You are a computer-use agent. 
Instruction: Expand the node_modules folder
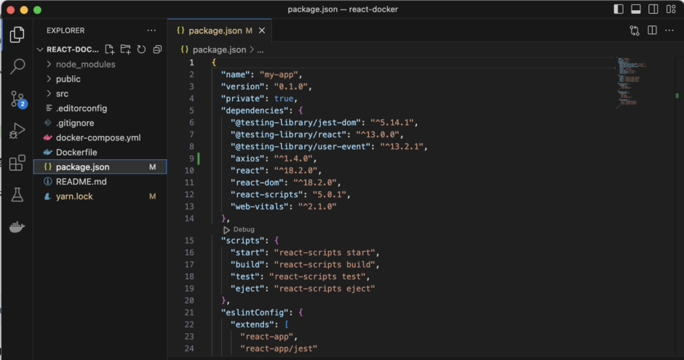(85, 64)
